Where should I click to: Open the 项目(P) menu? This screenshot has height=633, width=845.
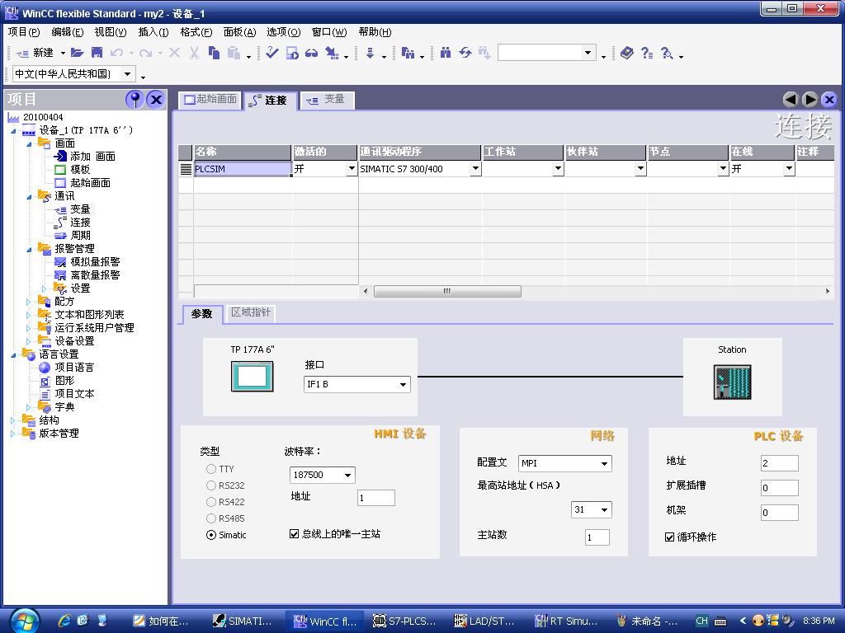pos(24,32)
